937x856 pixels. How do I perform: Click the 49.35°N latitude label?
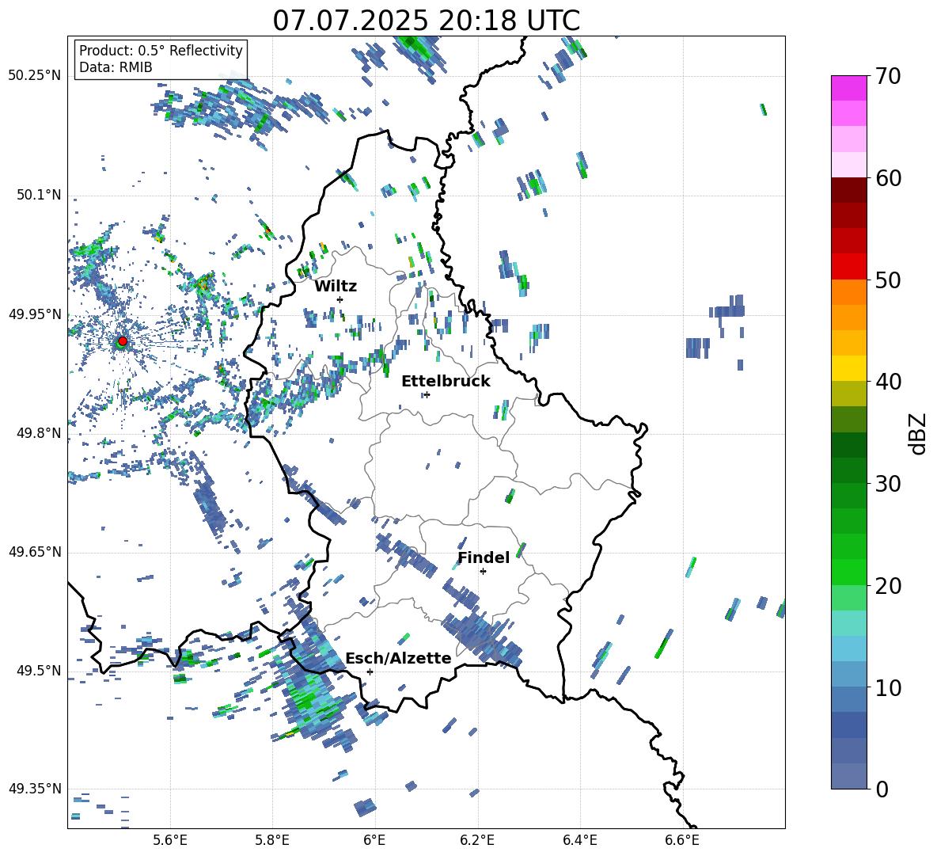(x=35, y=789)
